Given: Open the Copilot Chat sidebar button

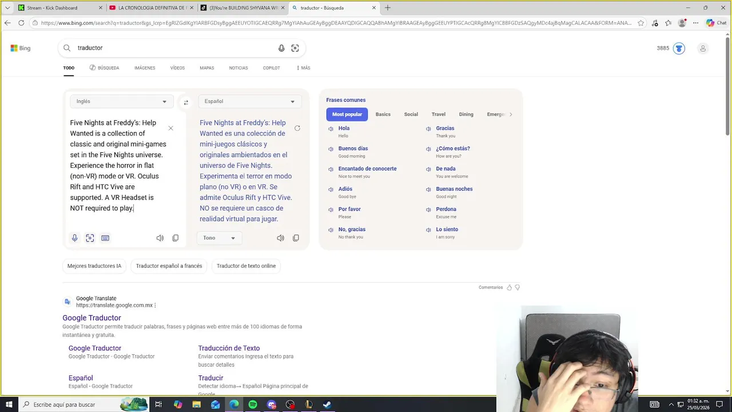Looking at the screenshot, I should [x=717, y=23].
